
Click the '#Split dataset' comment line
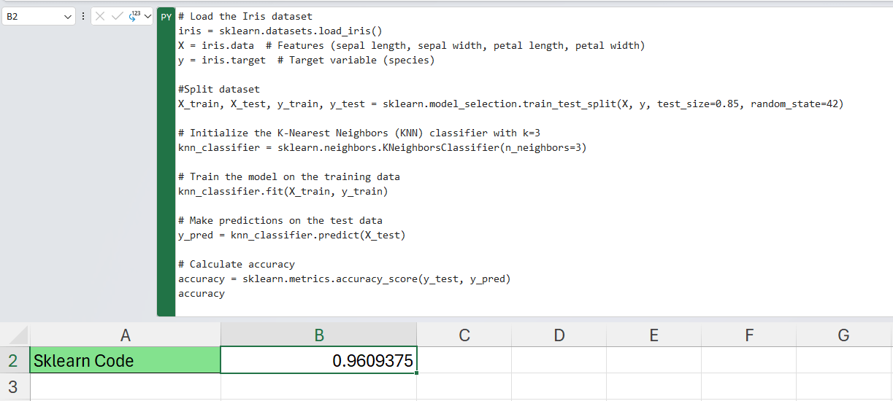(x=219, y=89)
